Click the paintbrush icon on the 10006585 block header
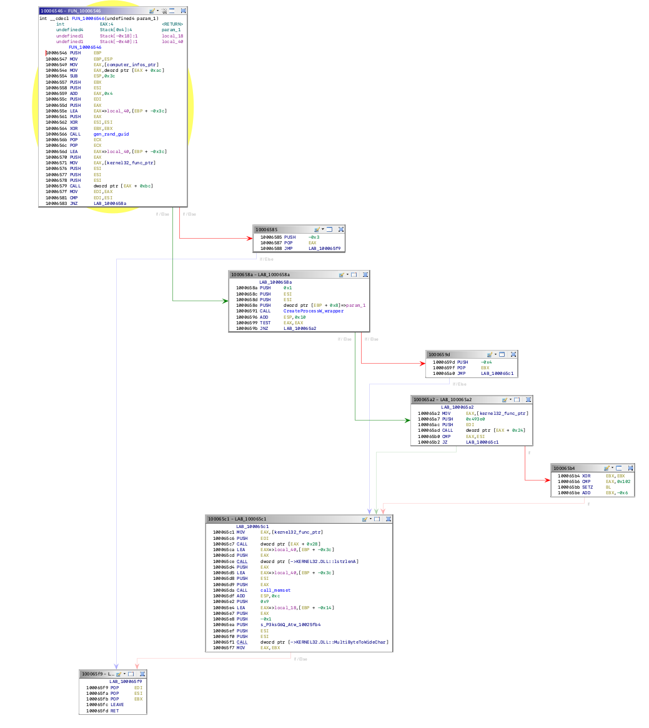The image size is (649, 728). pyautogui.click(x=317, y=229)
